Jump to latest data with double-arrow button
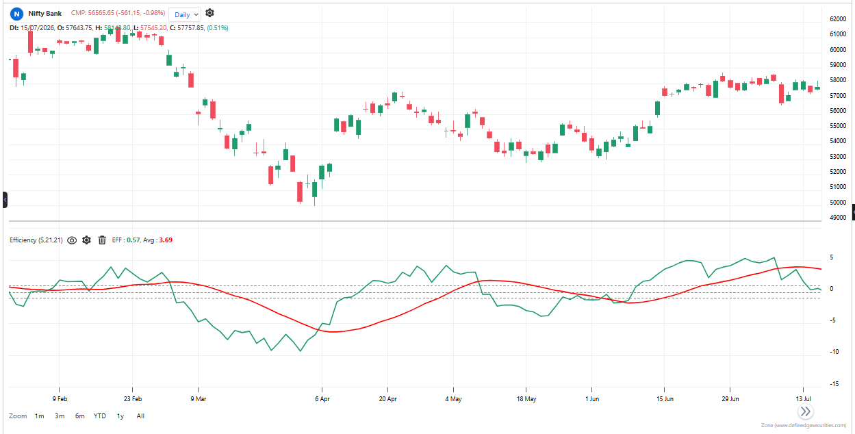Viewport: 855px width, 434px height. pyautogui.click(x=805, y=411)
